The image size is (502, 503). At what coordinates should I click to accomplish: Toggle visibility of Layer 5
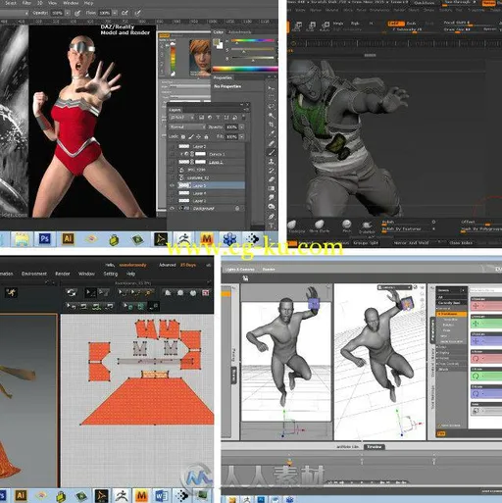pyautogui.click(x=172, y=185)
